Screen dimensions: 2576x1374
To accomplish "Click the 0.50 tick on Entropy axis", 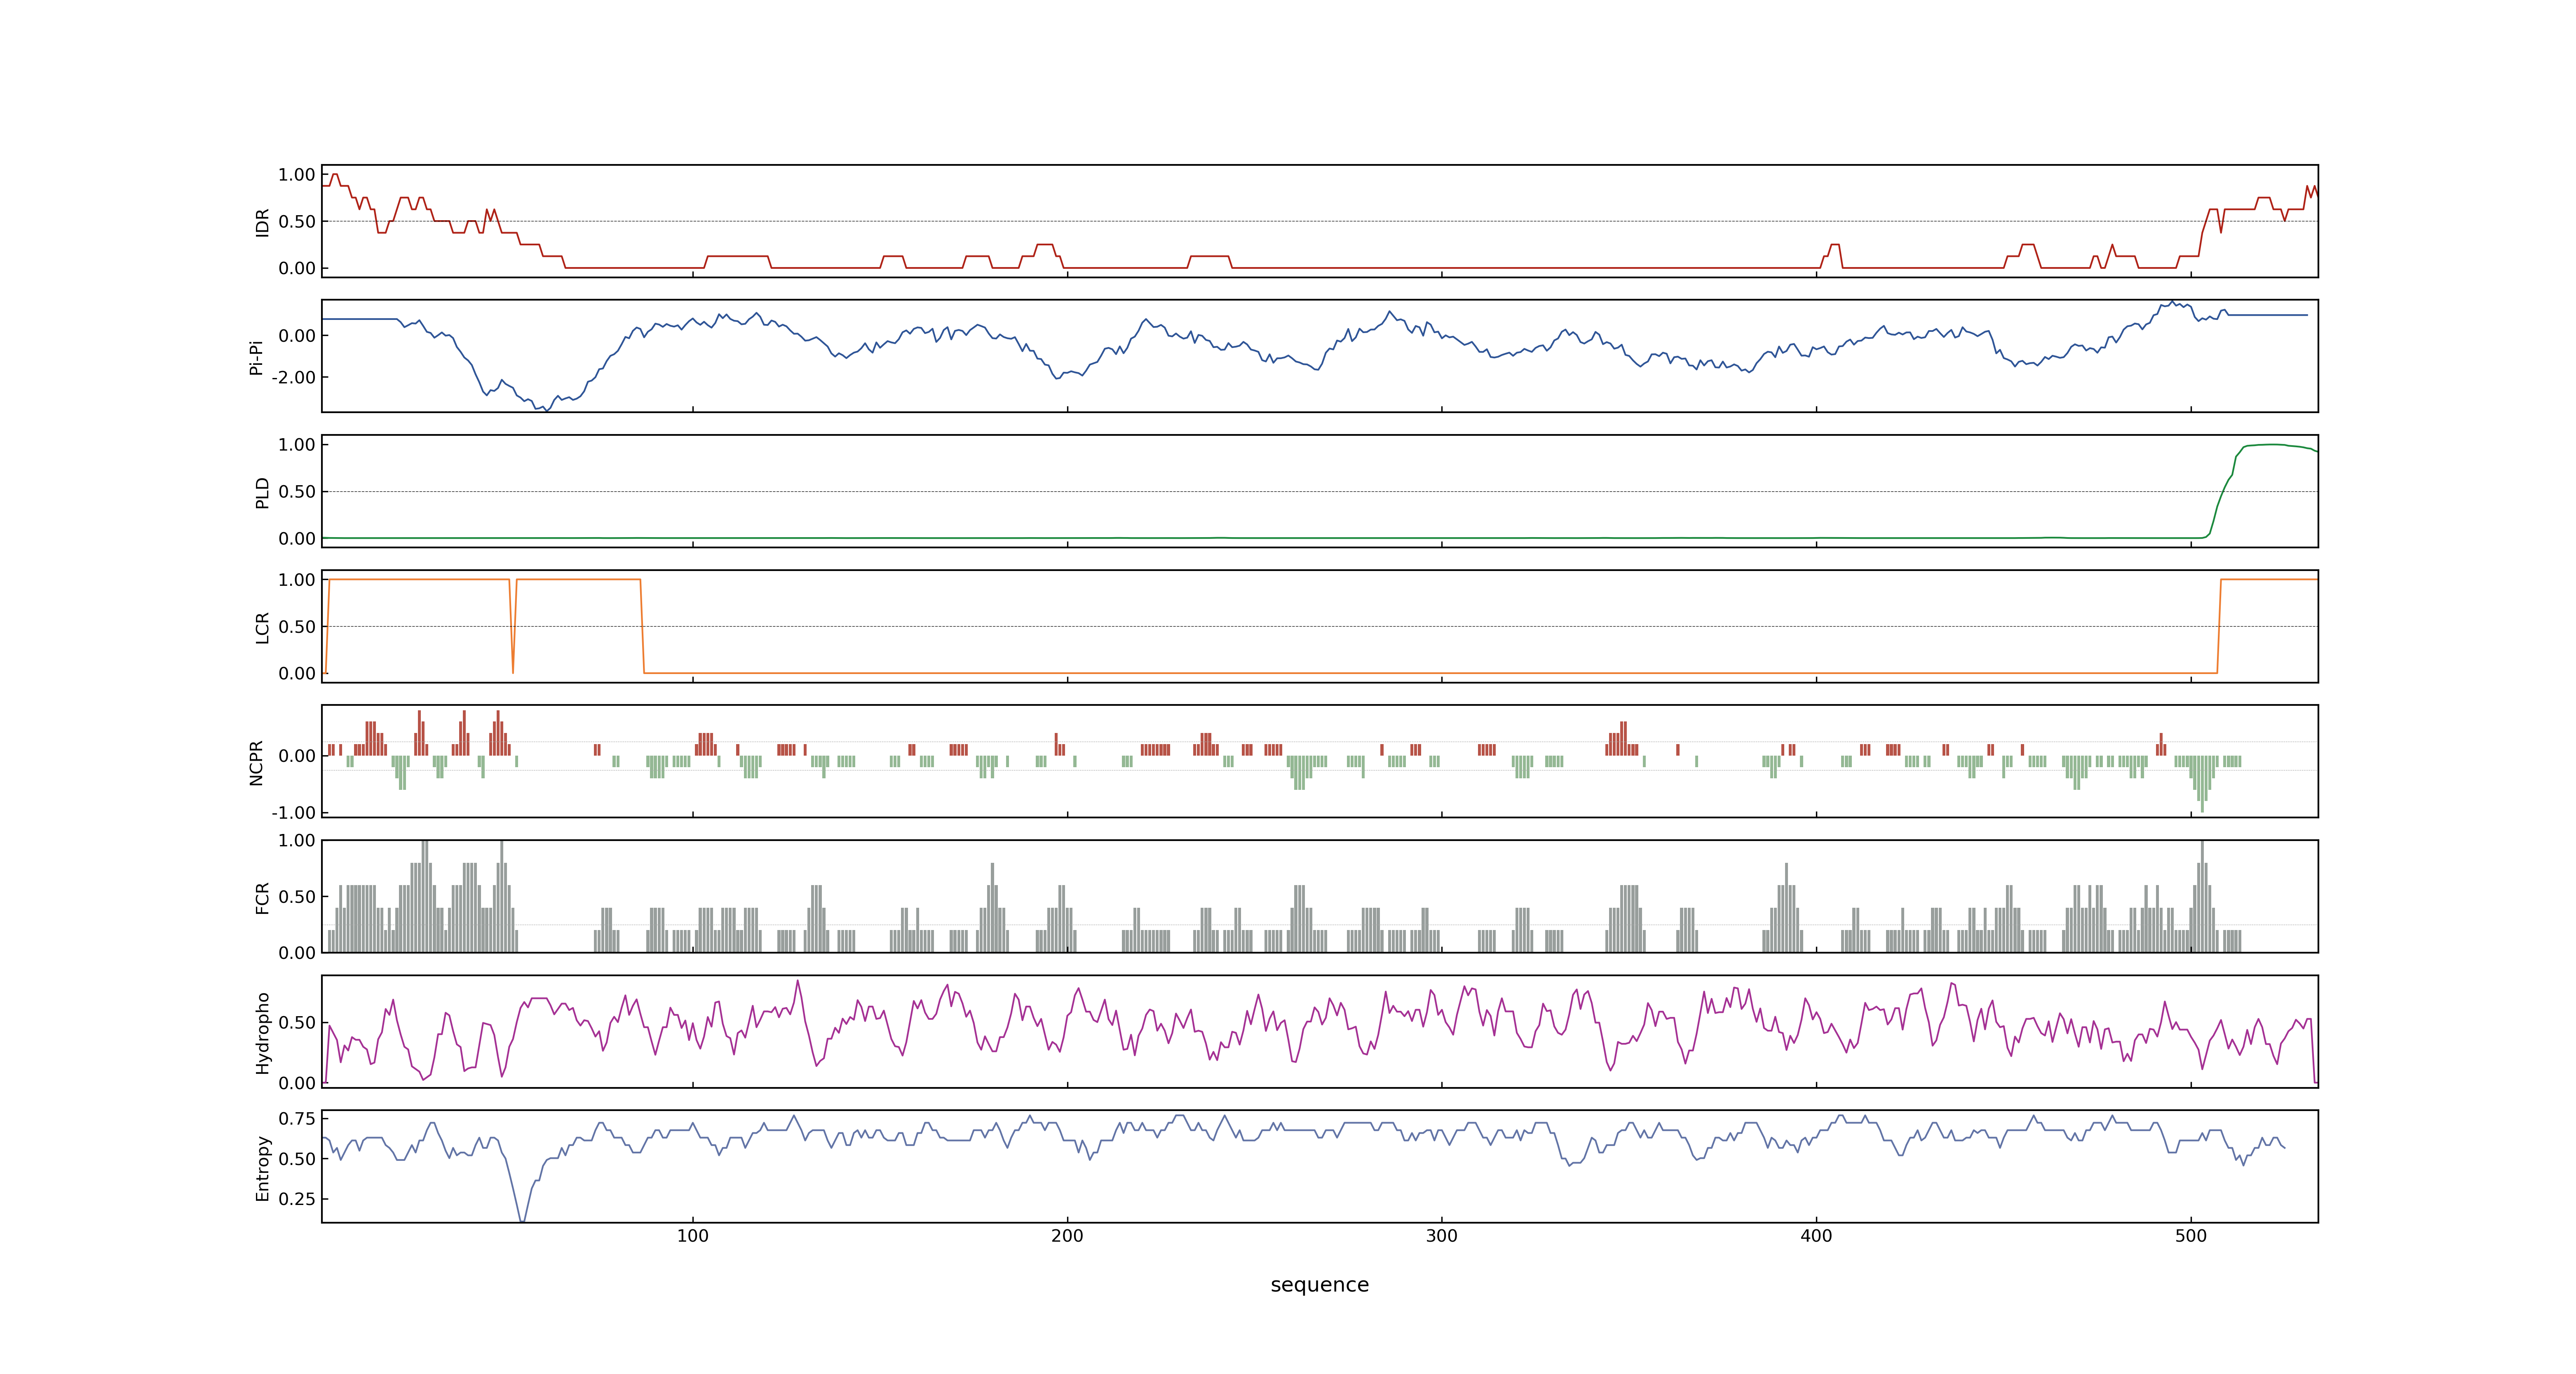I will tap(297, 1159).
